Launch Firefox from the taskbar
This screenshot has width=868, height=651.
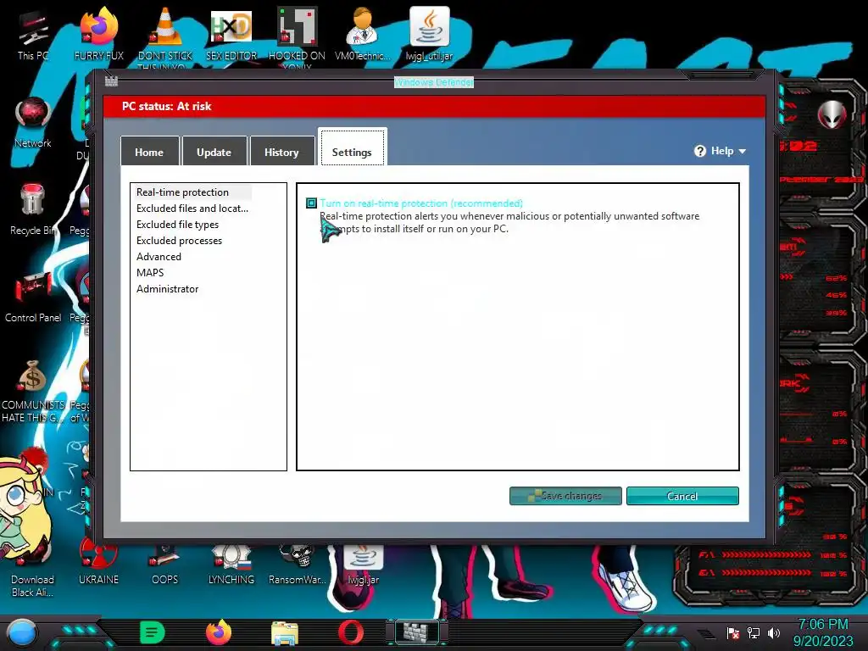pos(219,632)
